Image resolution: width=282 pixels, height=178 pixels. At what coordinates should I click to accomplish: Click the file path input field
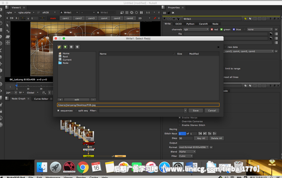138,105
